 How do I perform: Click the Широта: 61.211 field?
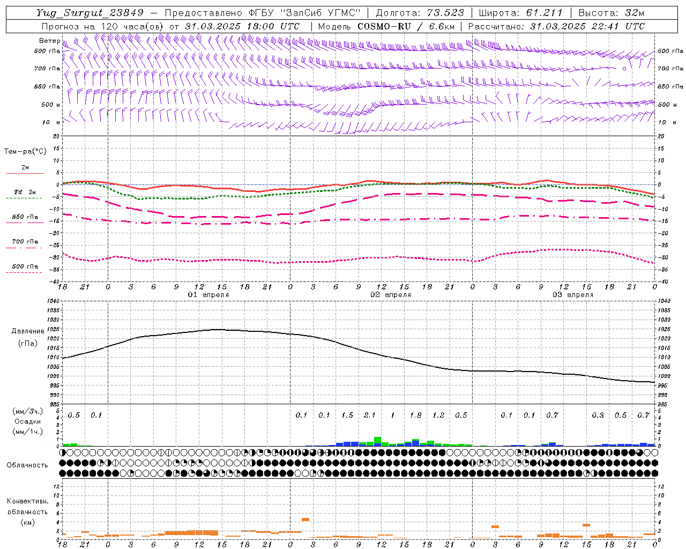[x=520, y=13]
